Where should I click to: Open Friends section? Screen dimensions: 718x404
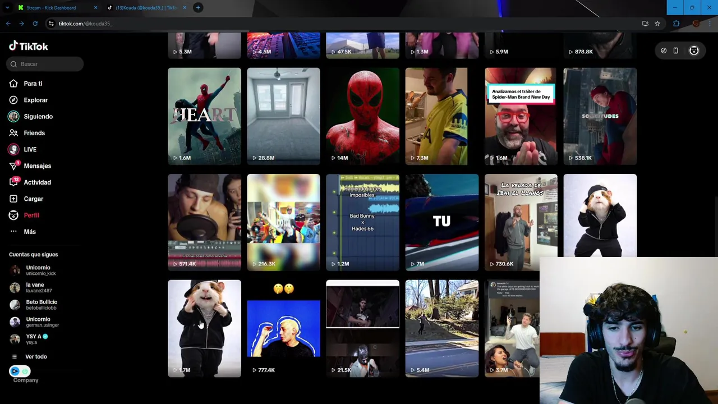click(x=34, y=133)
